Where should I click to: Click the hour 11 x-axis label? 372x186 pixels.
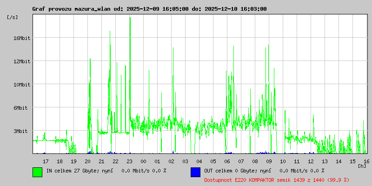(297, 161)
